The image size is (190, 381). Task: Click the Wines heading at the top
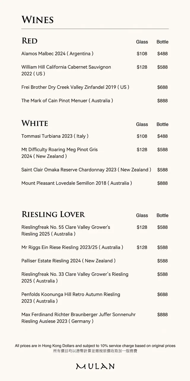point(37,20)
